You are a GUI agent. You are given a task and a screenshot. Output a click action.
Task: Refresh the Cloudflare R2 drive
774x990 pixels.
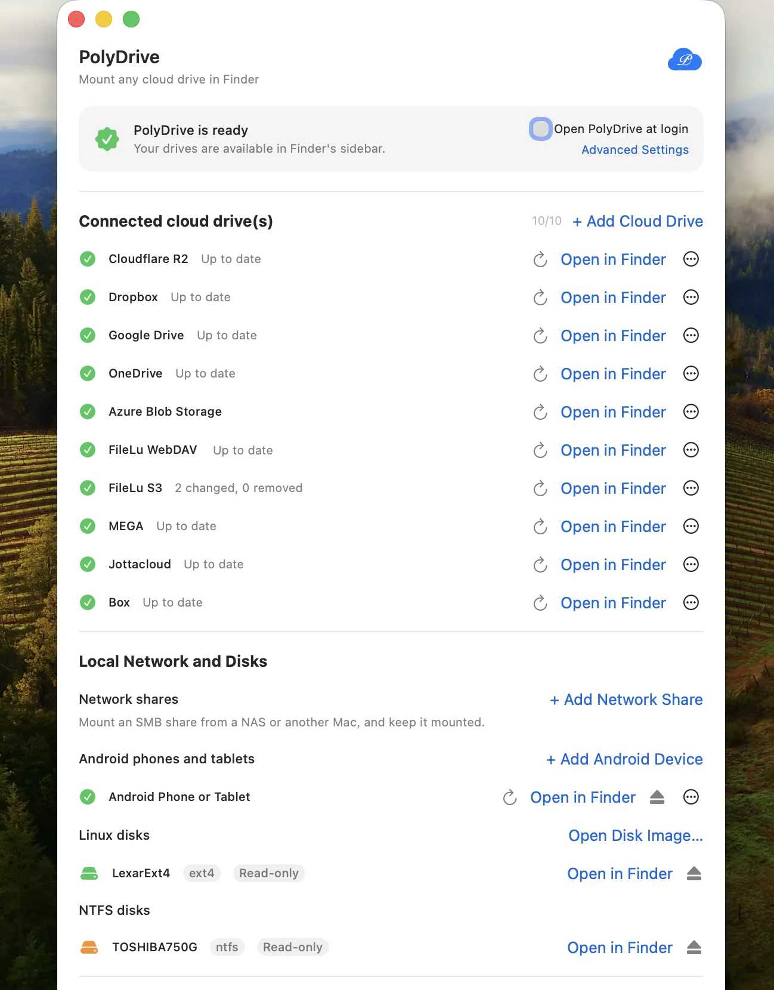click(x=540, y=259)
